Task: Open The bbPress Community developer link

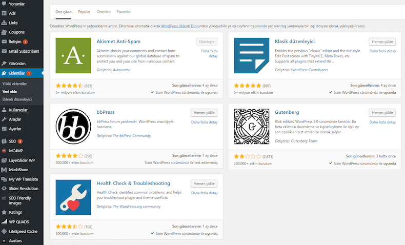Action: (132, 136)
